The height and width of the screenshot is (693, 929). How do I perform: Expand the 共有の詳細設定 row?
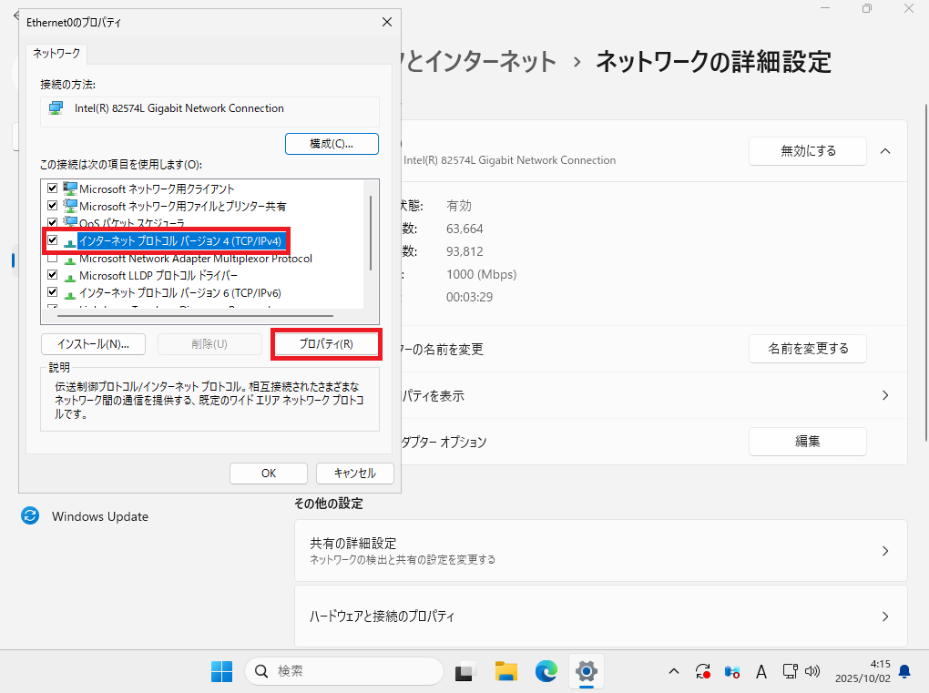pos(884,551)
